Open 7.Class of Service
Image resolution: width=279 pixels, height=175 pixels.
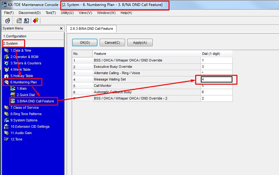point(24,107)
